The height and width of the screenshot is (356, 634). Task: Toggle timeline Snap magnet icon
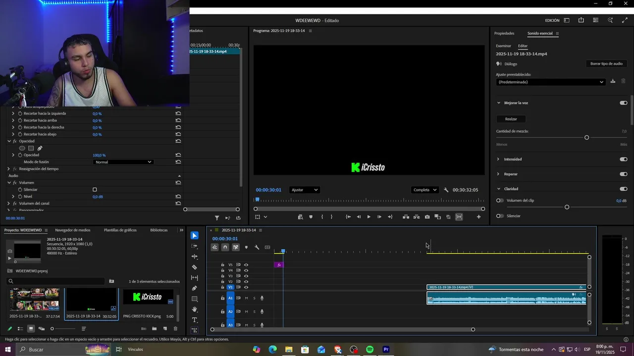click(225, 247)
